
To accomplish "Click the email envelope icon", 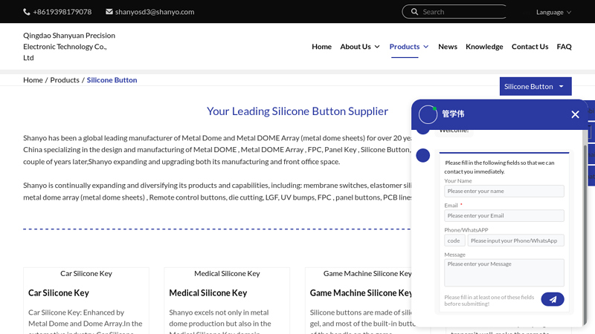I will (x=109, y=12).
